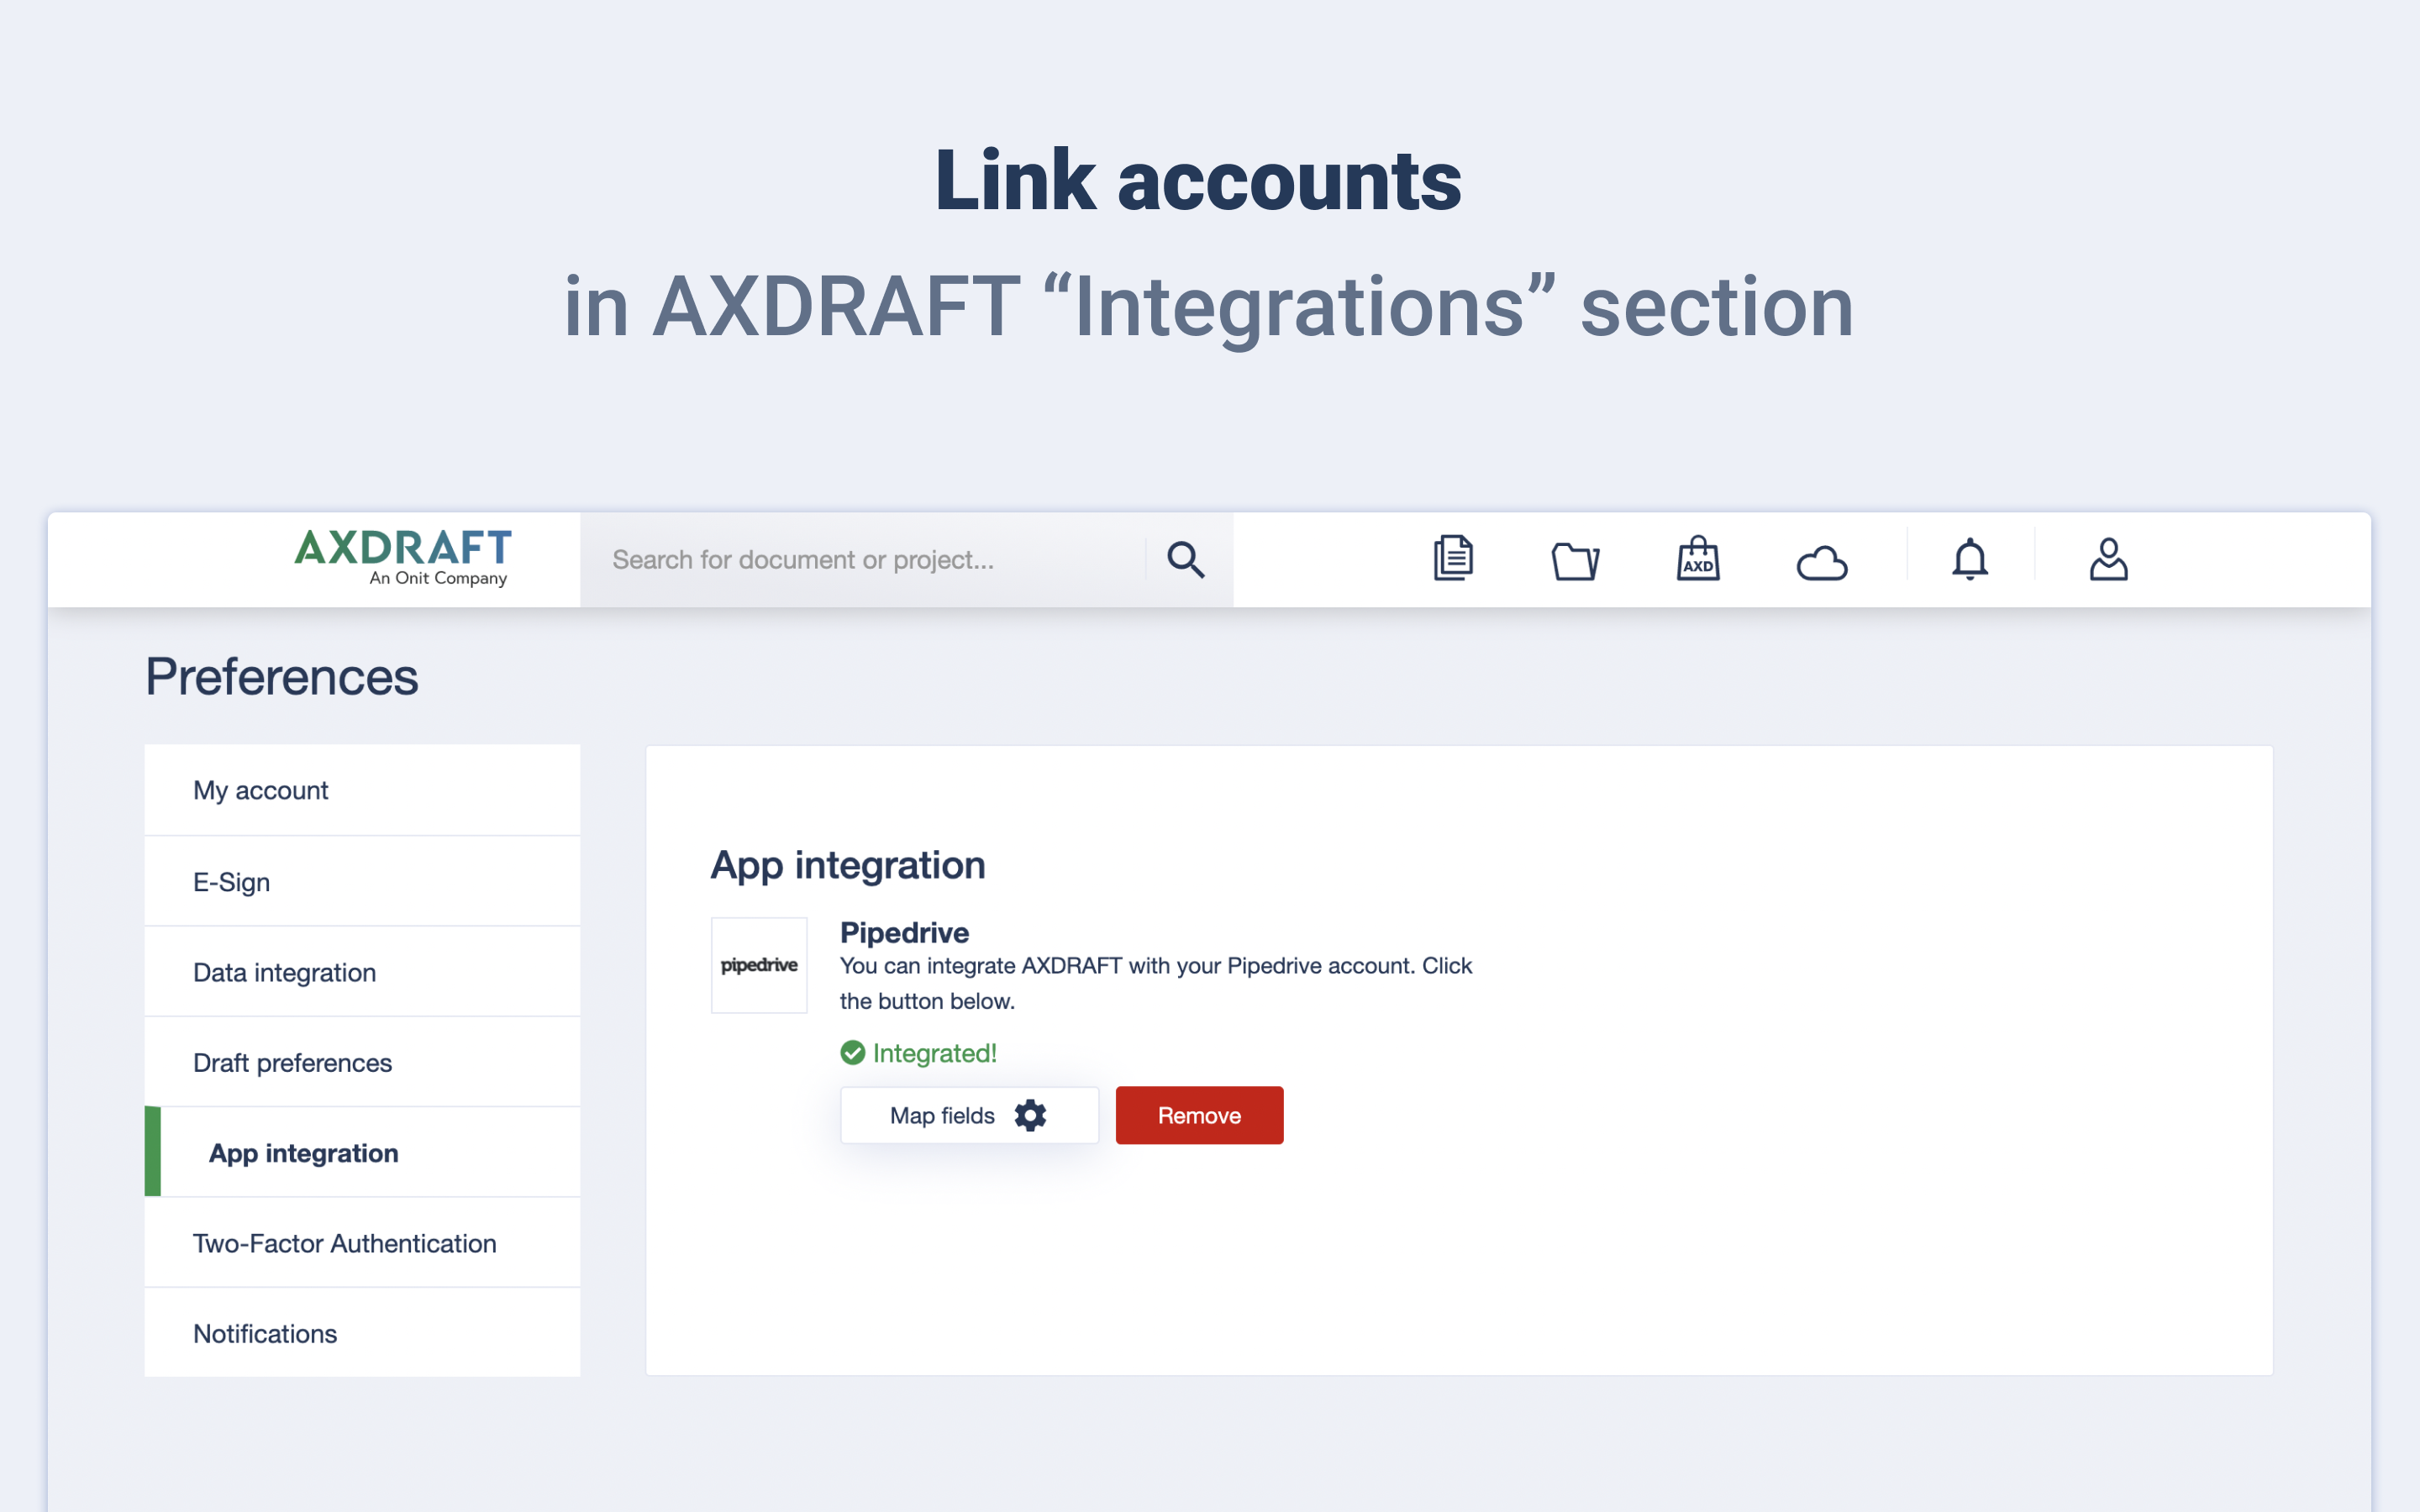The height and width of the screenshot is (1512, 2420).
Task: Click the AXDRAFT logo
Action: [x=403, y=558]
